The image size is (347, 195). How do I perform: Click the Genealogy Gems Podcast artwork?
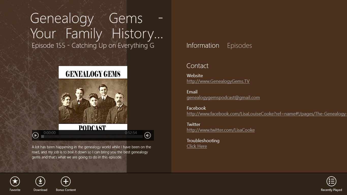click(x=93, y=98)
